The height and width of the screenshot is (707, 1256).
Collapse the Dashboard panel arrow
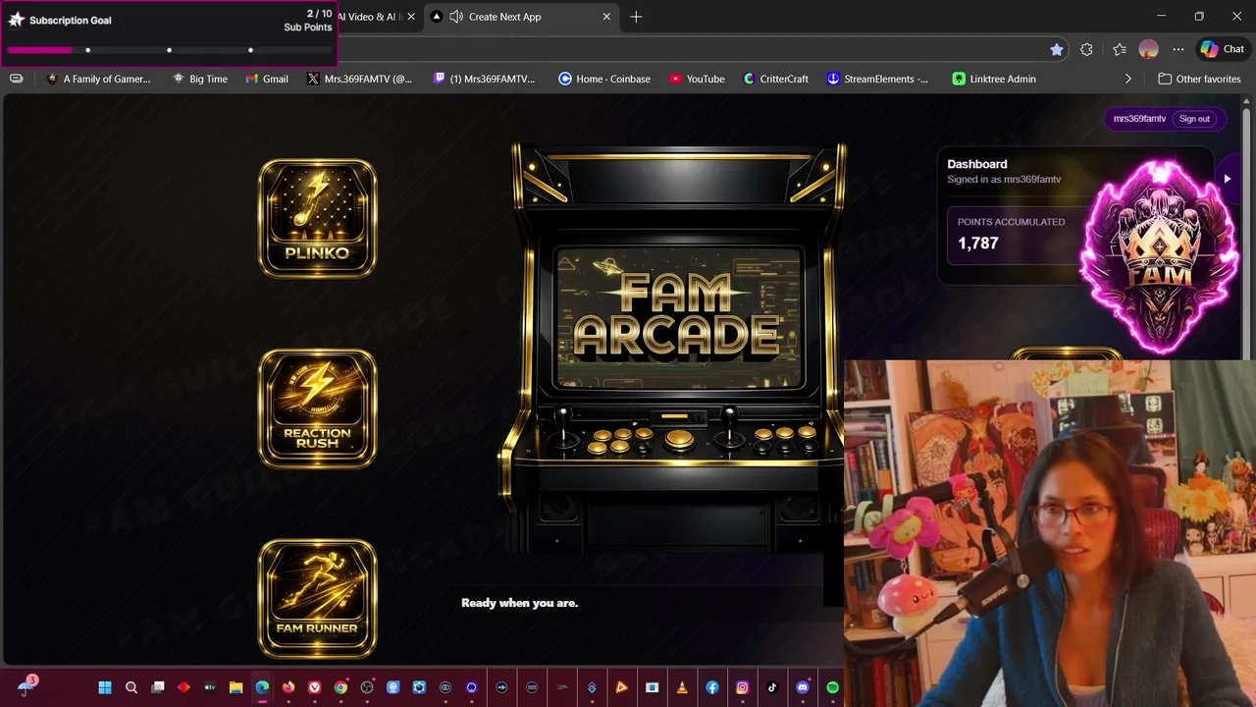coord(1227,179)
